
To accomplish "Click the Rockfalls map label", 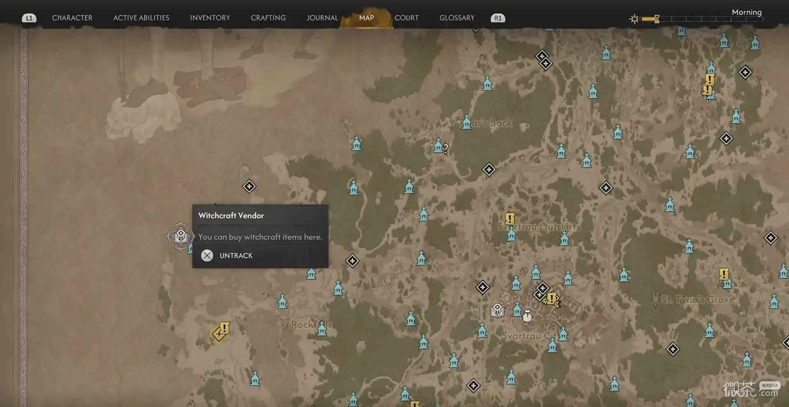I will [311, 324].
